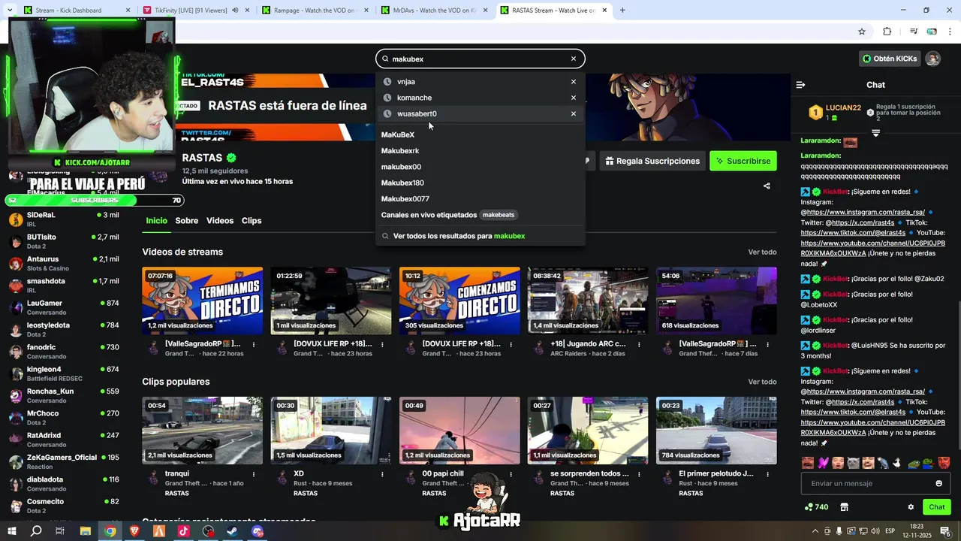Open Ver todos los resultados para makubex
Viewport: 961px width, 541px height.
[480, 236]
